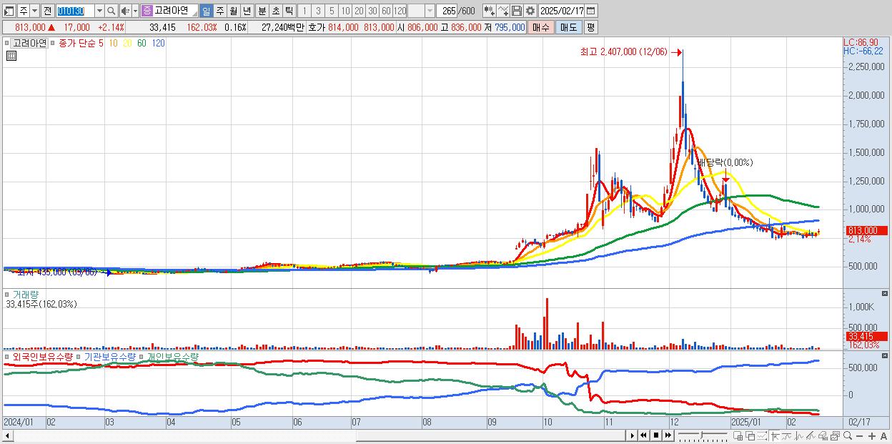Select the 일 daily chart period
Viewport: 892px width, 444px height.
[206, 11]
